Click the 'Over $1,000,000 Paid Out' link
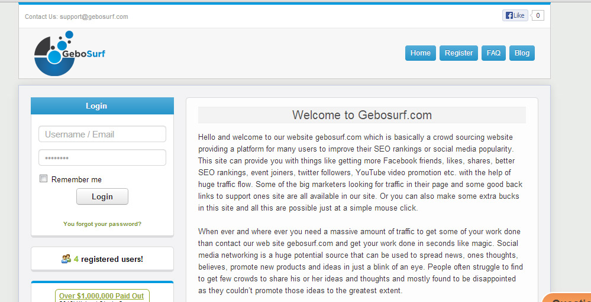Screen dimensions: 591x302 (101, 296)
